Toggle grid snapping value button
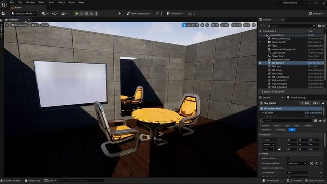Screen dimensions: 327x184 (215, 25)
